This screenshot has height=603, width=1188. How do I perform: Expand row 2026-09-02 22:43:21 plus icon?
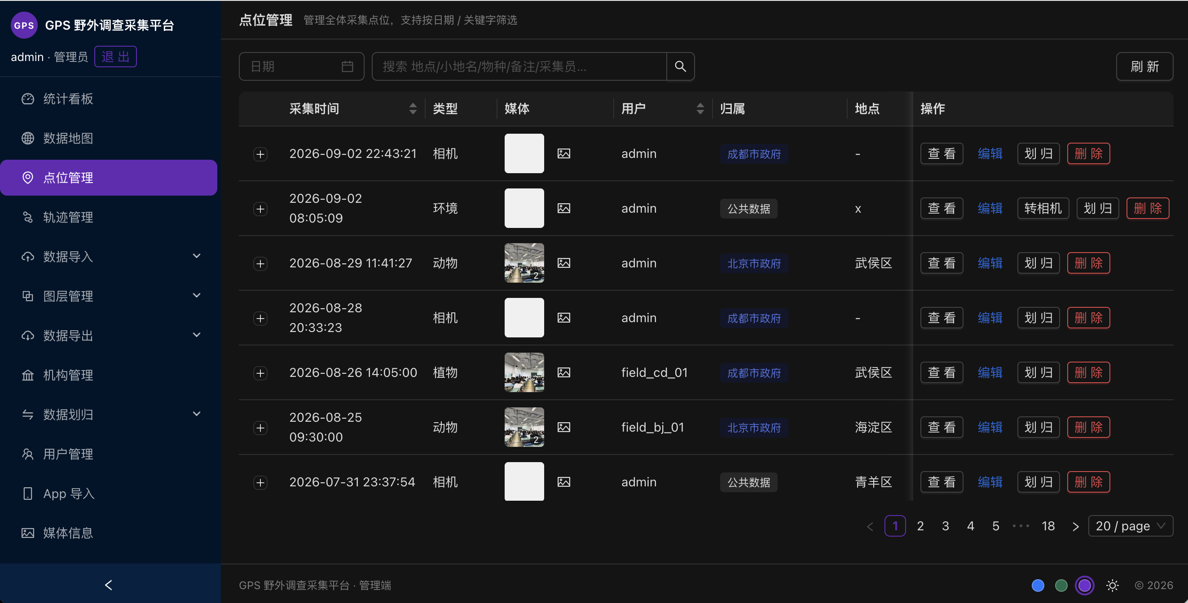click(260, 154)
